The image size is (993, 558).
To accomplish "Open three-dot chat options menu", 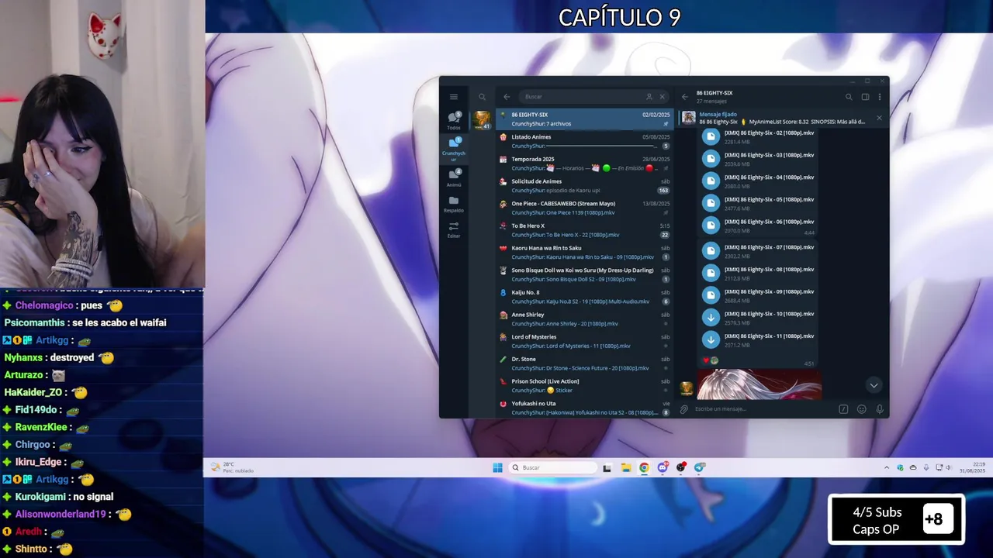I will coord(879,97).
